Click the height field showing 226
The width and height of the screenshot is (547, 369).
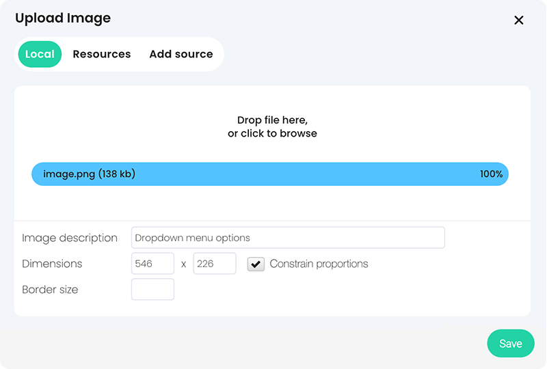click(215, 264)
